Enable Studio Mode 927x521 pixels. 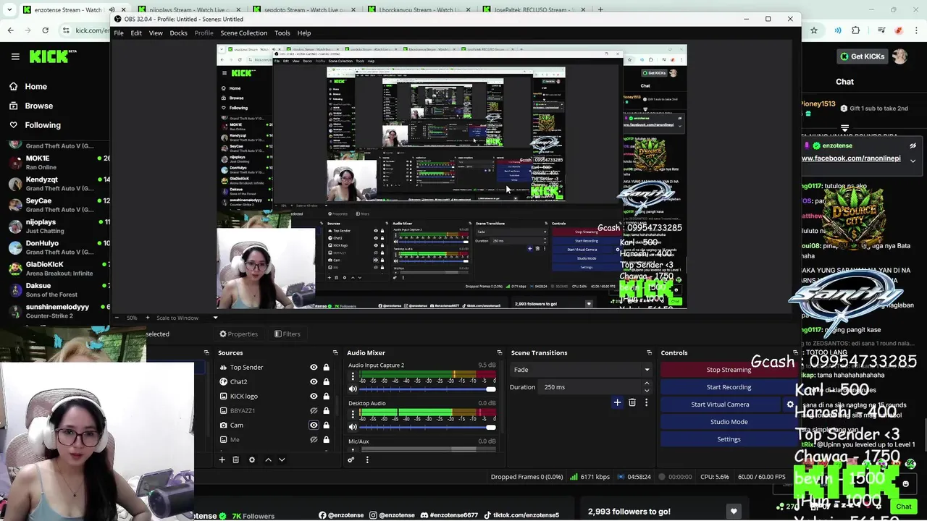click(729, 422)
